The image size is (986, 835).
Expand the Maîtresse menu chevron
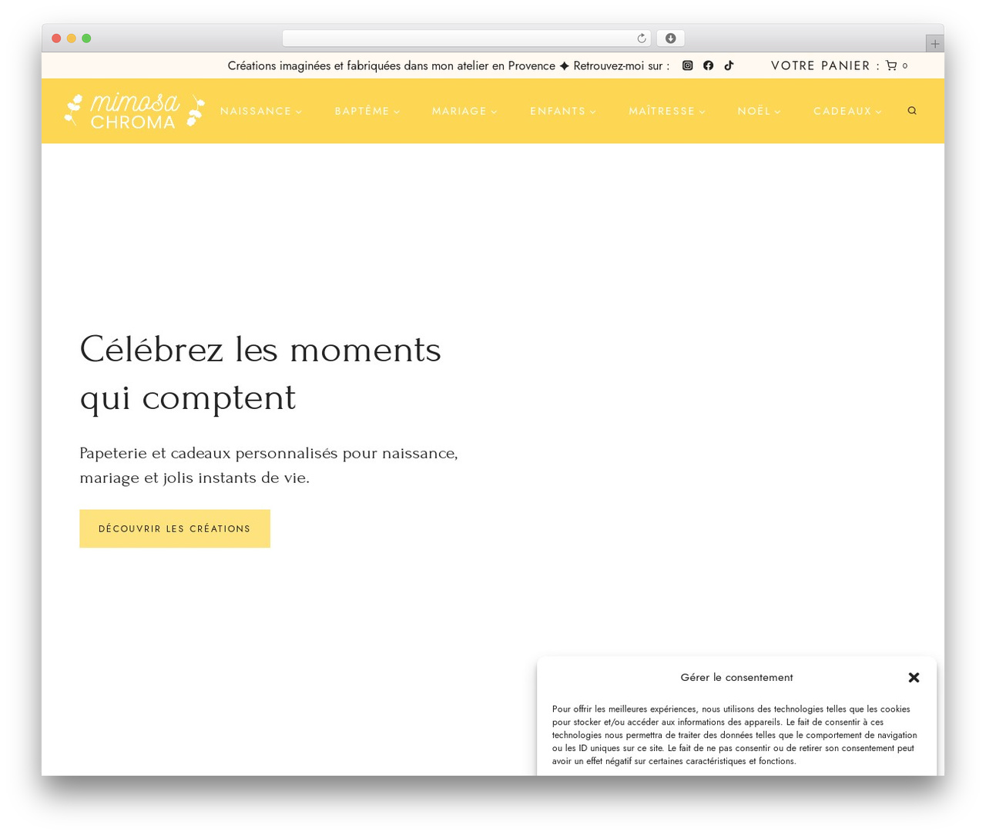[x=702, y=112]
